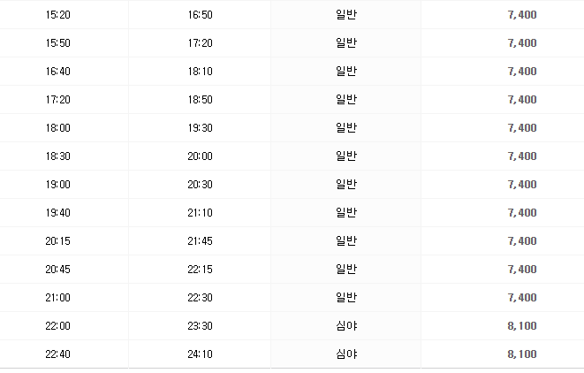Select the 21:00 departure time
Image resolution: width=584 pixels, height=373 pixels.
[x=57, y=298]
